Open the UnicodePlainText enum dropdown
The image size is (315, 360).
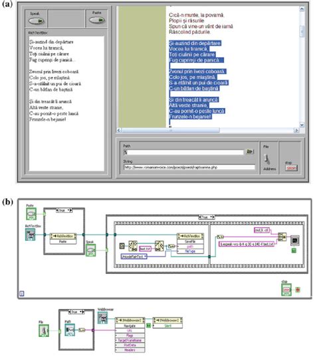(x=134, y=257)
